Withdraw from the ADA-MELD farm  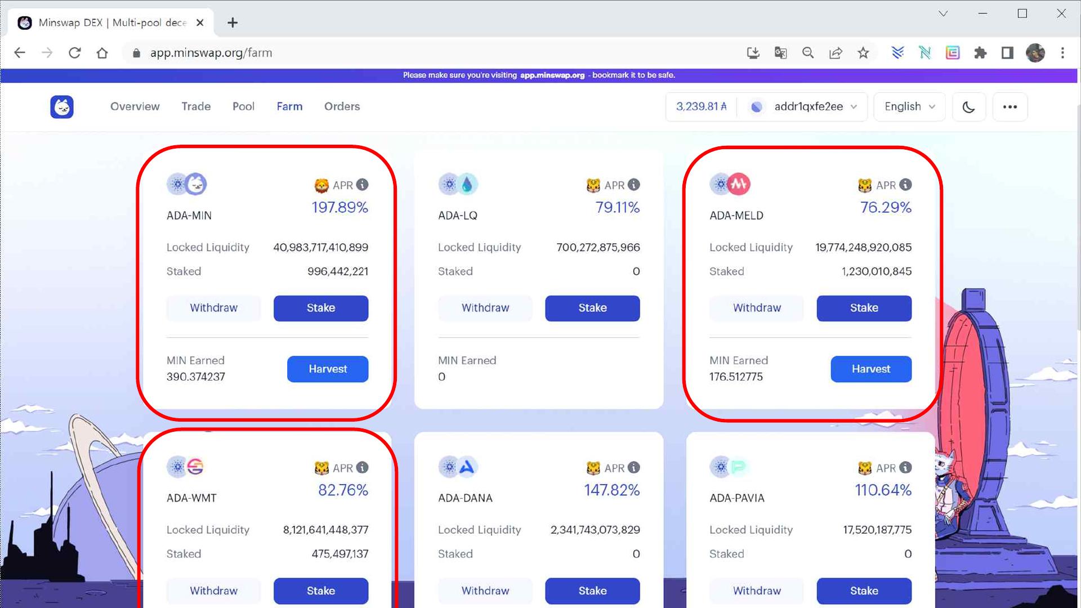coord(757,308)
